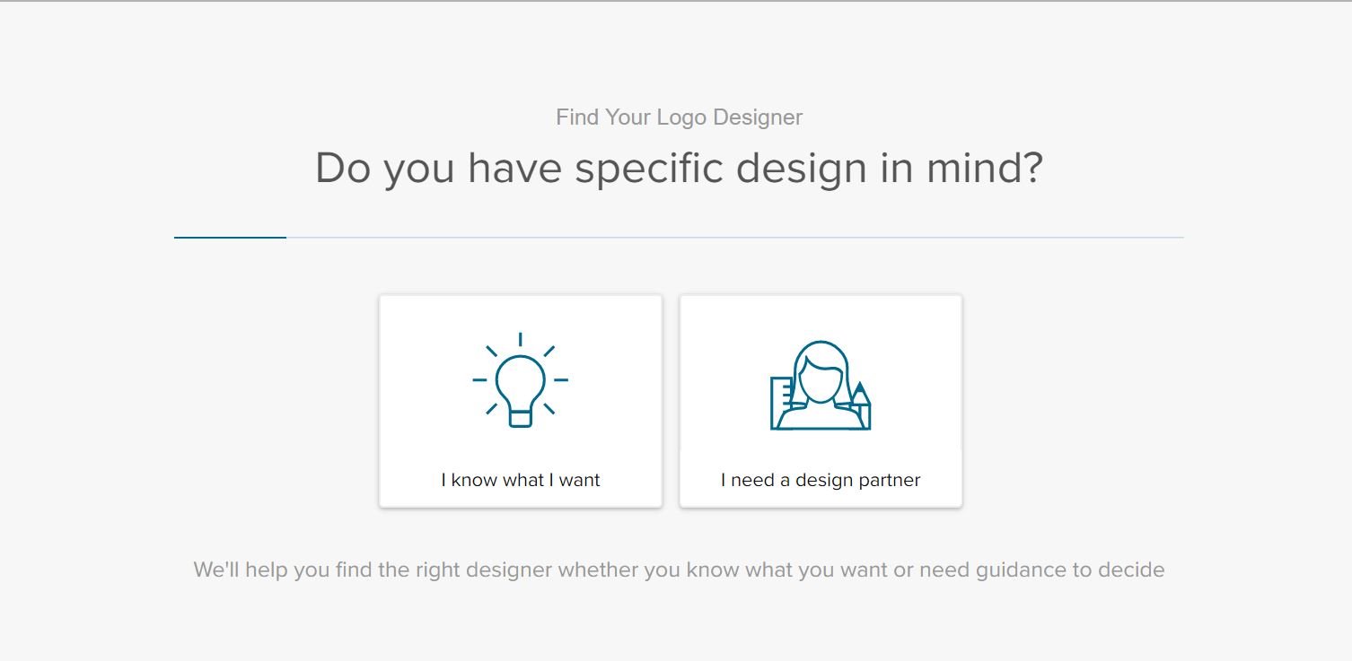The height and width of the screenshot is (661, 1352).
Task: Click the 'Do you have specific design in mind?' heading
Action: (679, 169)
